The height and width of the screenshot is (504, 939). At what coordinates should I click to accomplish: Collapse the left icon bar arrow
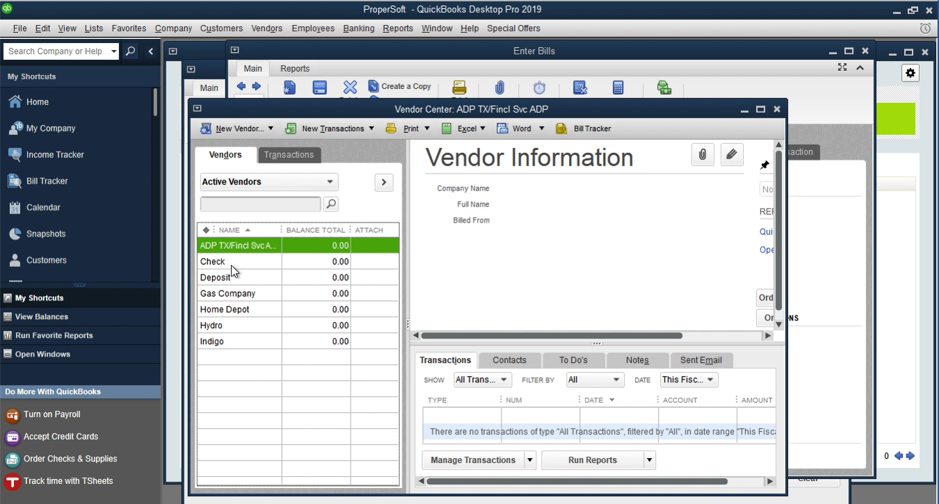click(151, 51)
